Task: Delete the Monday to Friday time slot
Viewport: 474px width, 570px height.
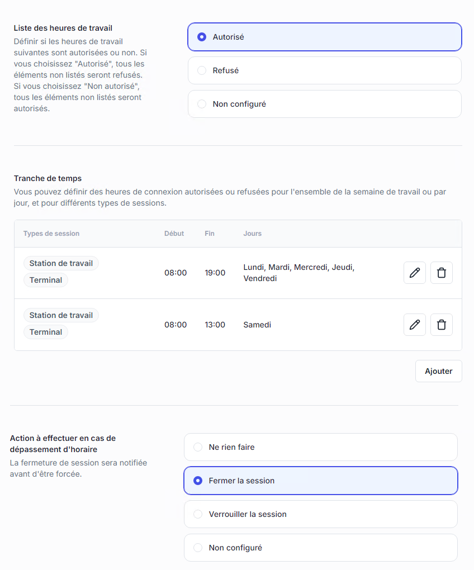Action: 441,273
